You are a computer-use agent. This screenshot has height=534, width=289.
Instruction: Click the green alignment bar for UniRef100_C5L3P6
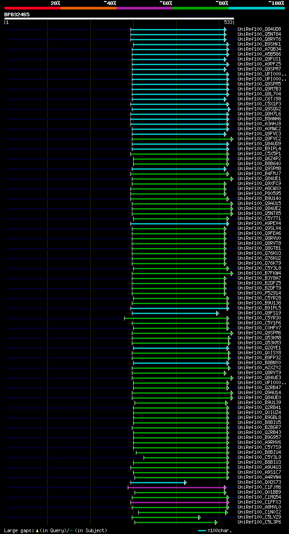(176, 522)
